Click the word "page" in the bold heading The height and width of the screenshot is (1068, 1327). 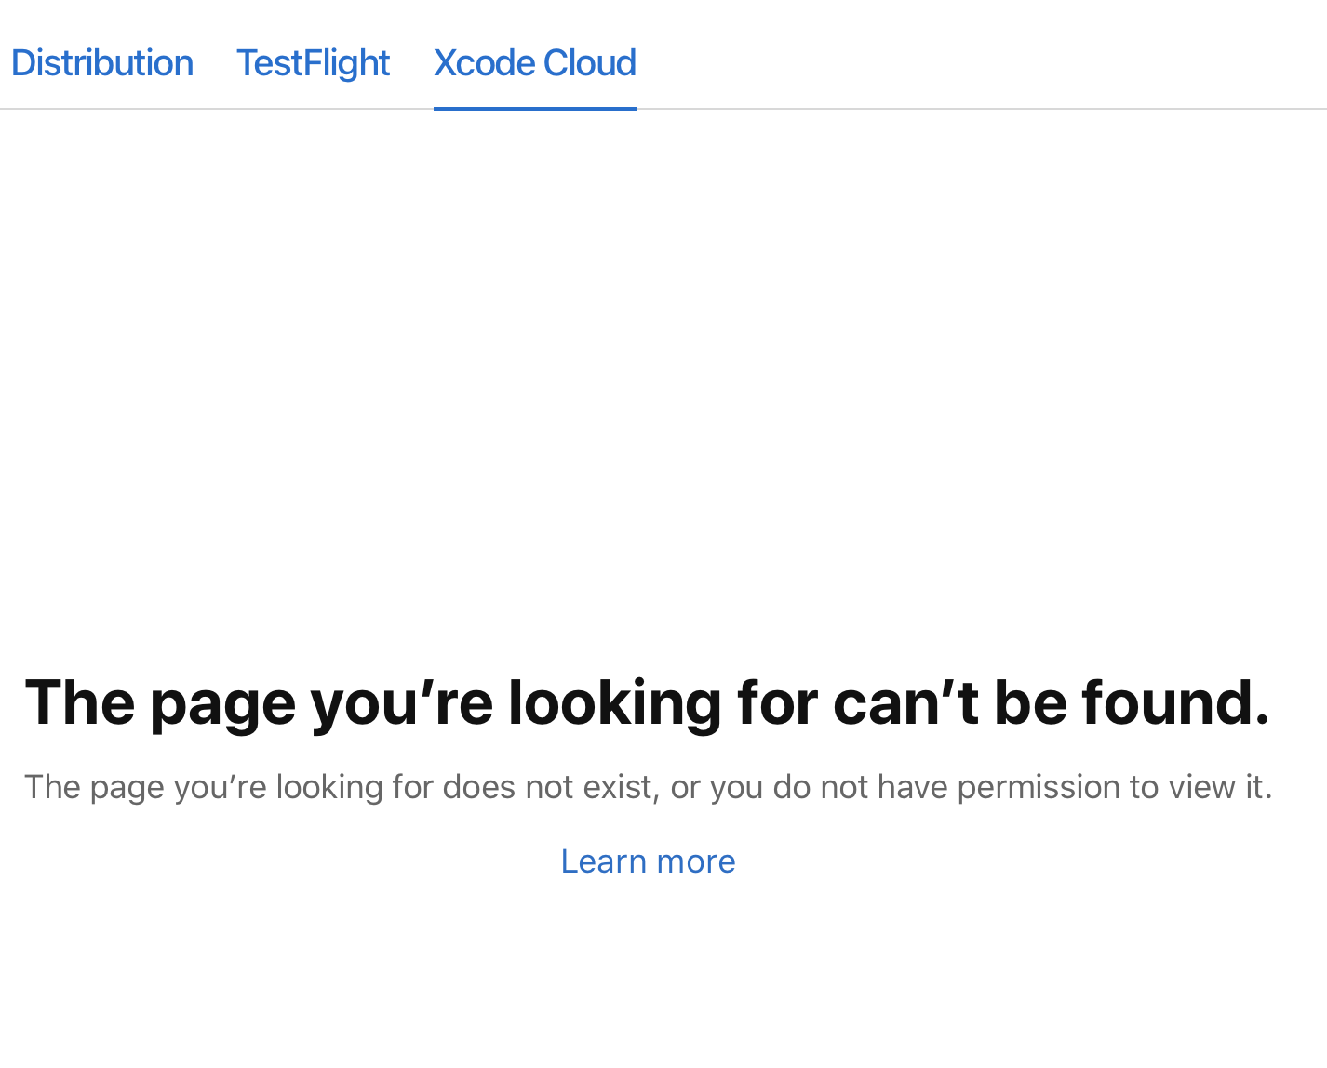(222, 703)
